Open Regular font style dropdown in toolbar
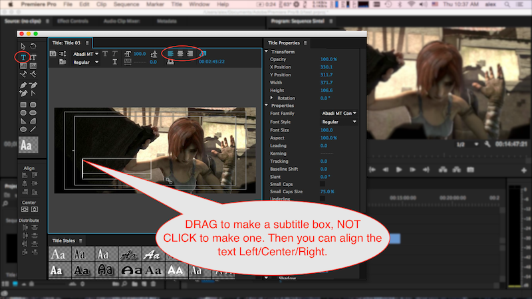The height and width of the screenshot is (299, 532). tap(86, 62)
